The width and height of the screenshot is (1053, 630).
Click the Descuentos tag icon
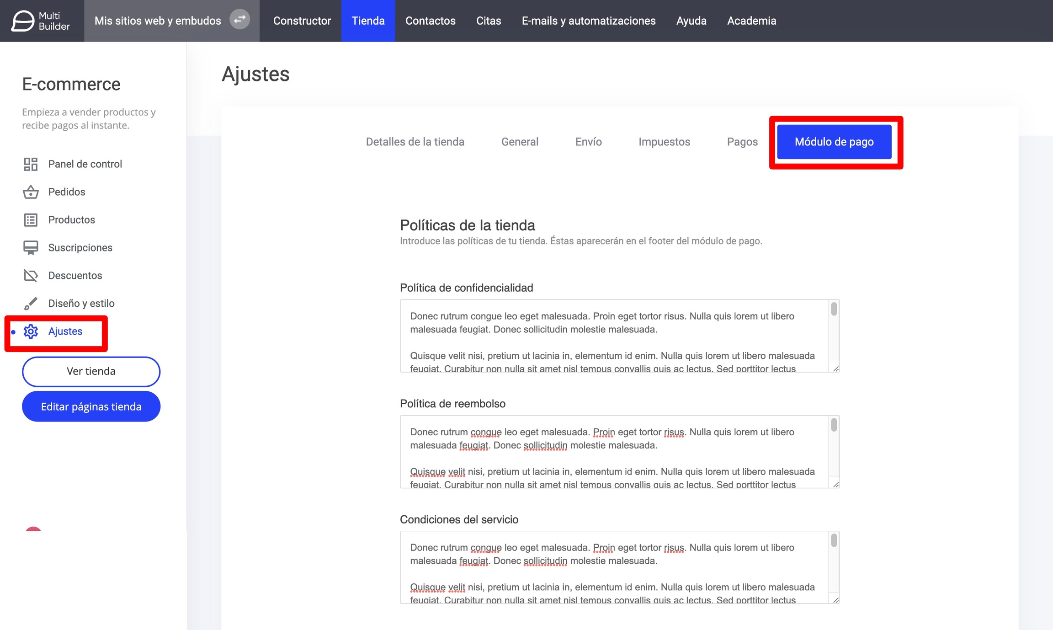click(31, 276)
